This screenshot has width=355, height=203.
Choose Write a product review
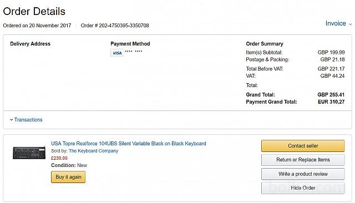pyautogui.click(x=303, y=174)
